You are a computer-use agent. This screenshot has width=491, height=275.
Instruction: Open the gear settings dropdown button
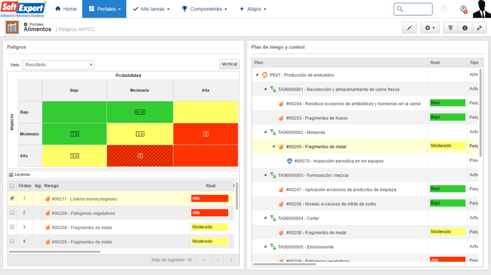(x=430, y=28)
